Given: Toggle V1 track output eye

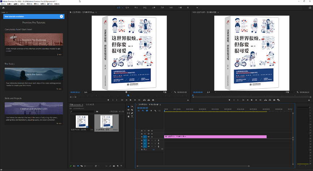Looking at the screenshot, I should pyautogui.click(x=152, y=137).
